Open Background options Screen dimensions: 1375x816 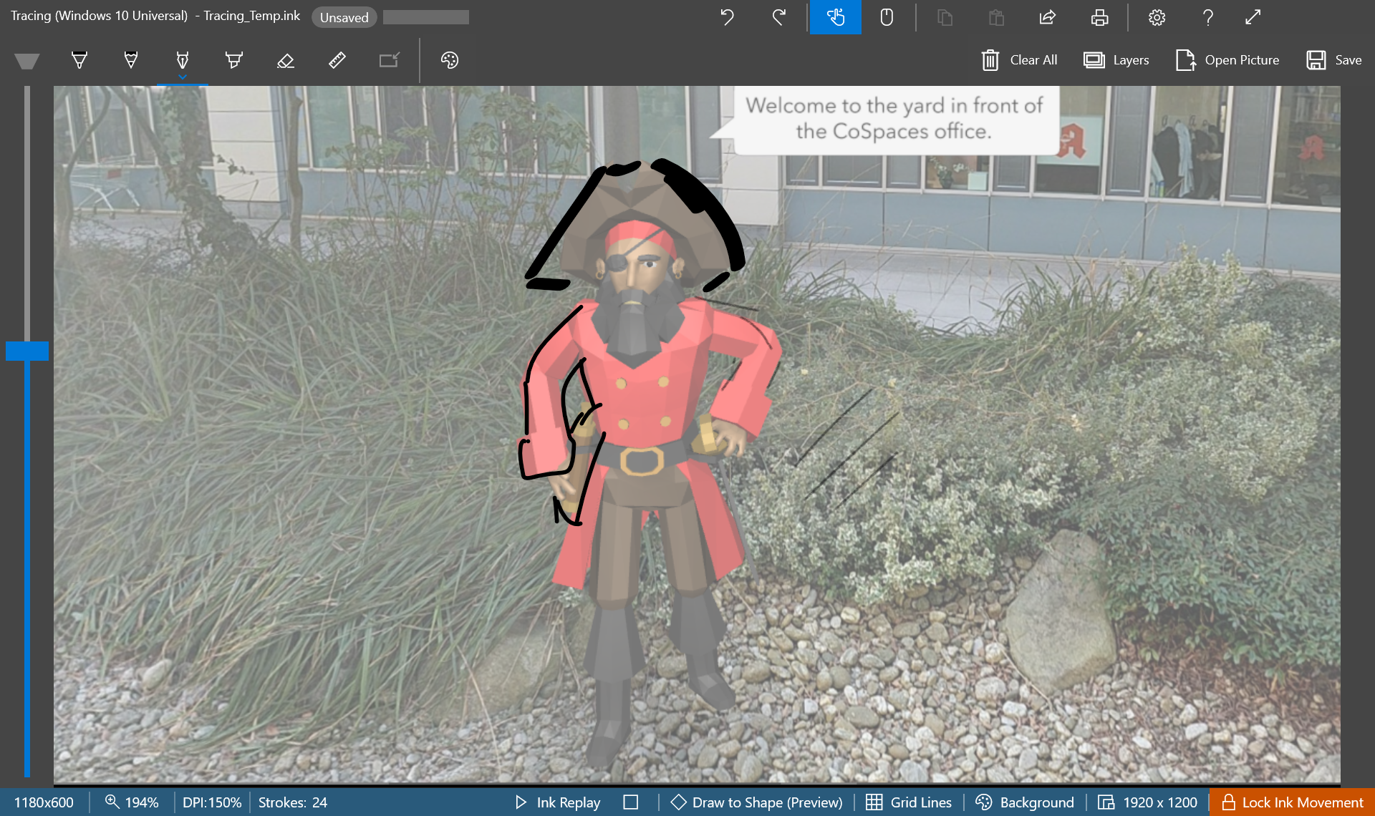pos(1026,802)
